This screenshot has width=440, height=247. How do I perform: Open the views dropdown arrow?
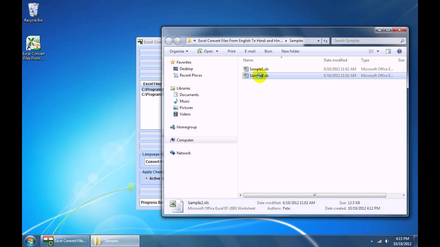click(x=378, y=51)
